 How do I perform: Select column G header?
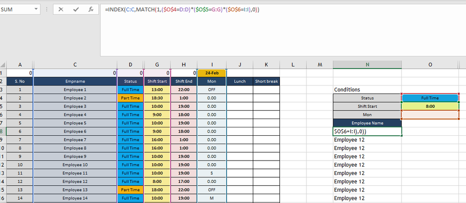[157, 65]
